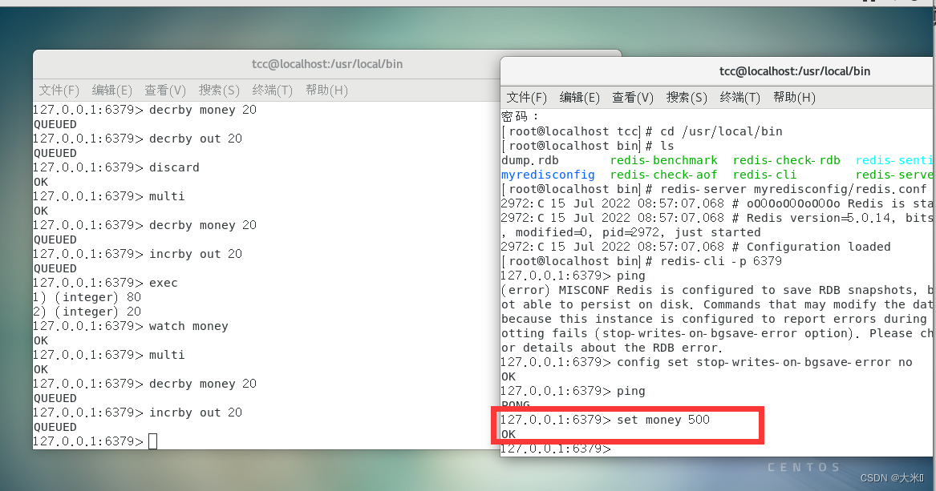This screenshot has height=491, width=936.
Task: Click '(error) MISCONF Redis' error line
Action: [x=717, y=290]
